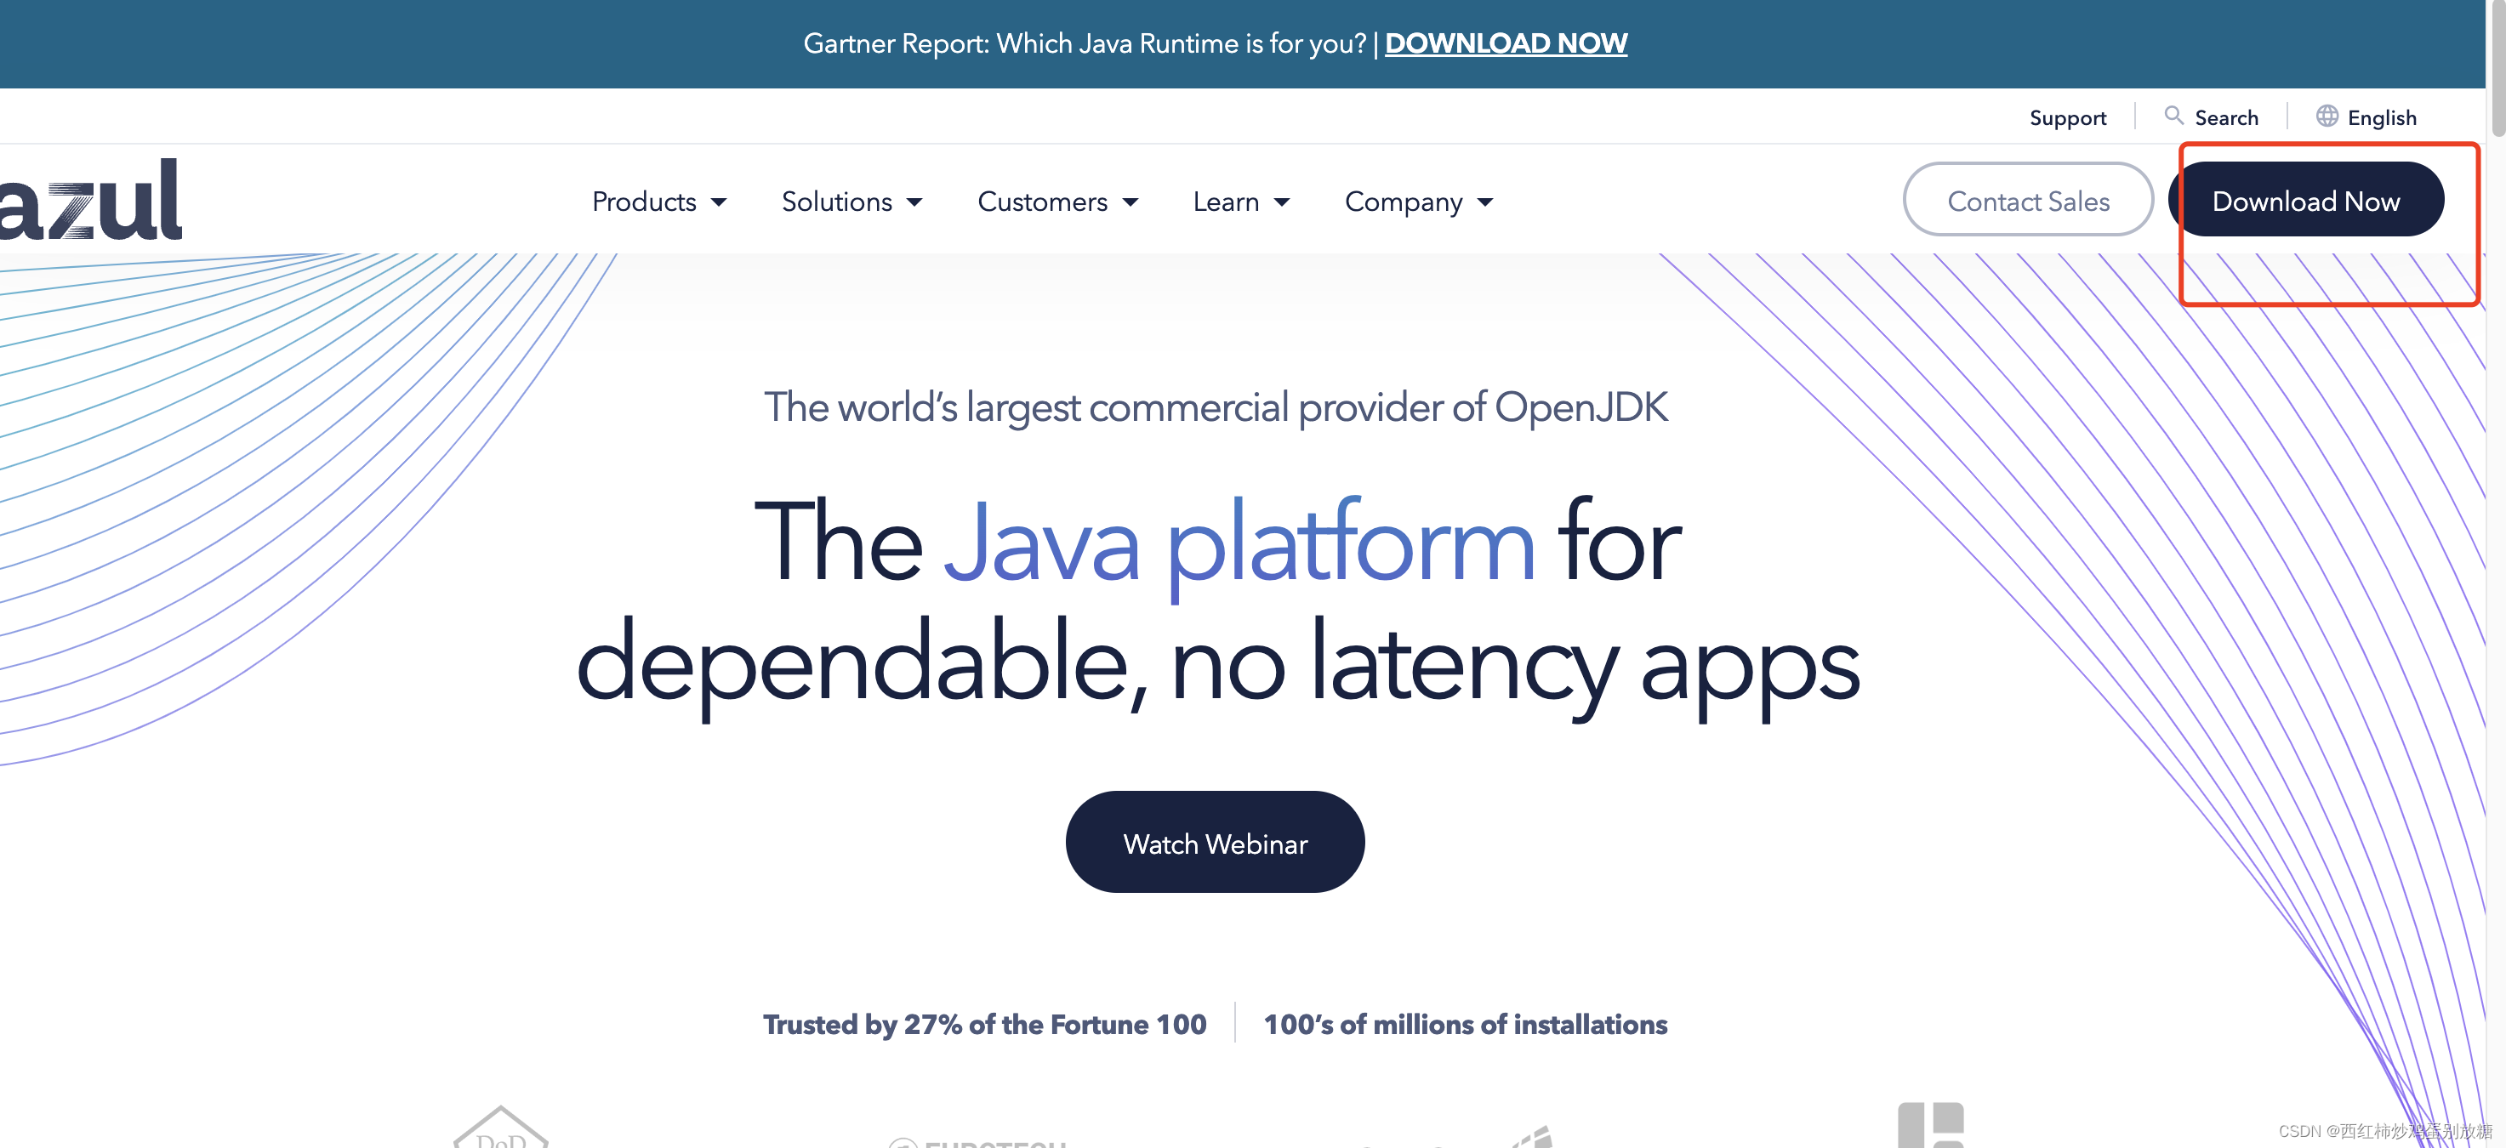Click the 'Gartner Report' banner text
Screen dimensions: 2506x1148
pos(1085,43)
